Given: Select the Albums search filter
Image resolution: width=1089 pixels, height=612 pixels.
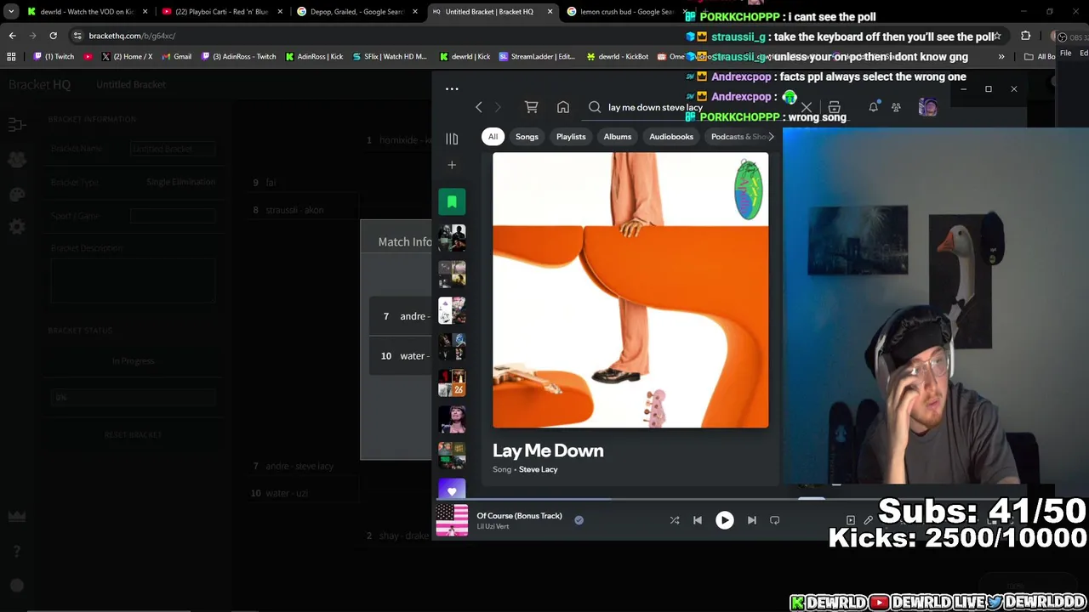Looking at the screenshot, I should pos(618,136).
